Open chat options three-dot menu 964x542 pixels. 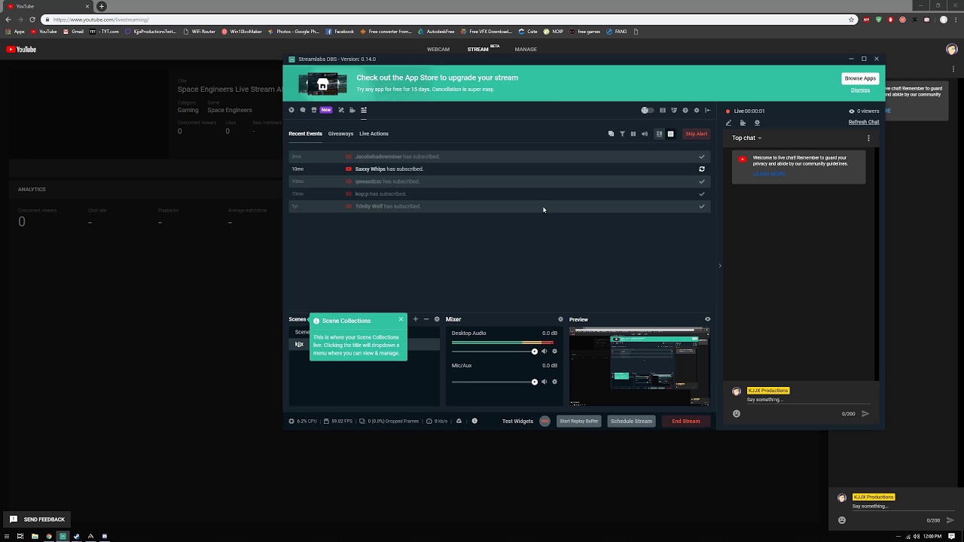click(x=868, y=139)
